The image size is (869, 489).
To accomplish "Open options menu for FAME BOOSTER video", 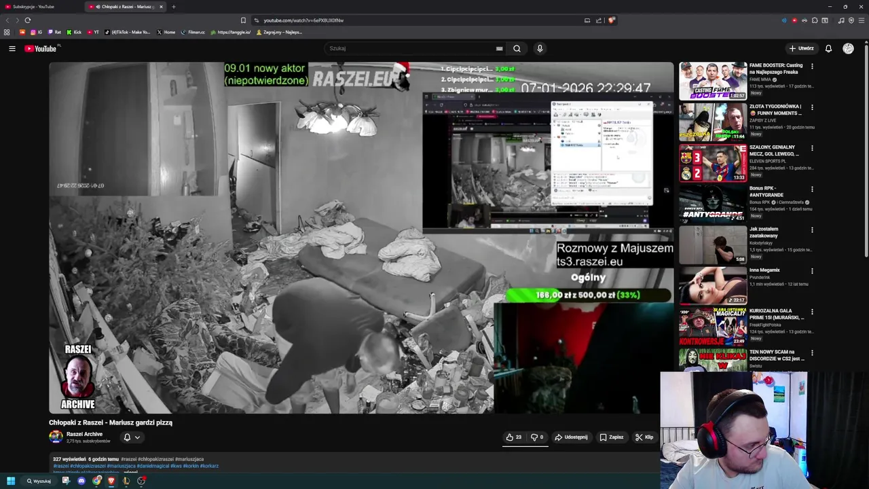I will click(x=812, y=67).
